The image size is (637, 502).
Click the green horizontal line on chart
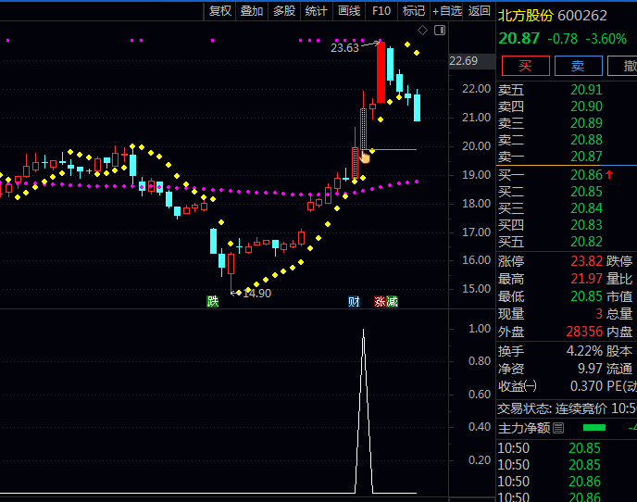tap(391, 150)
